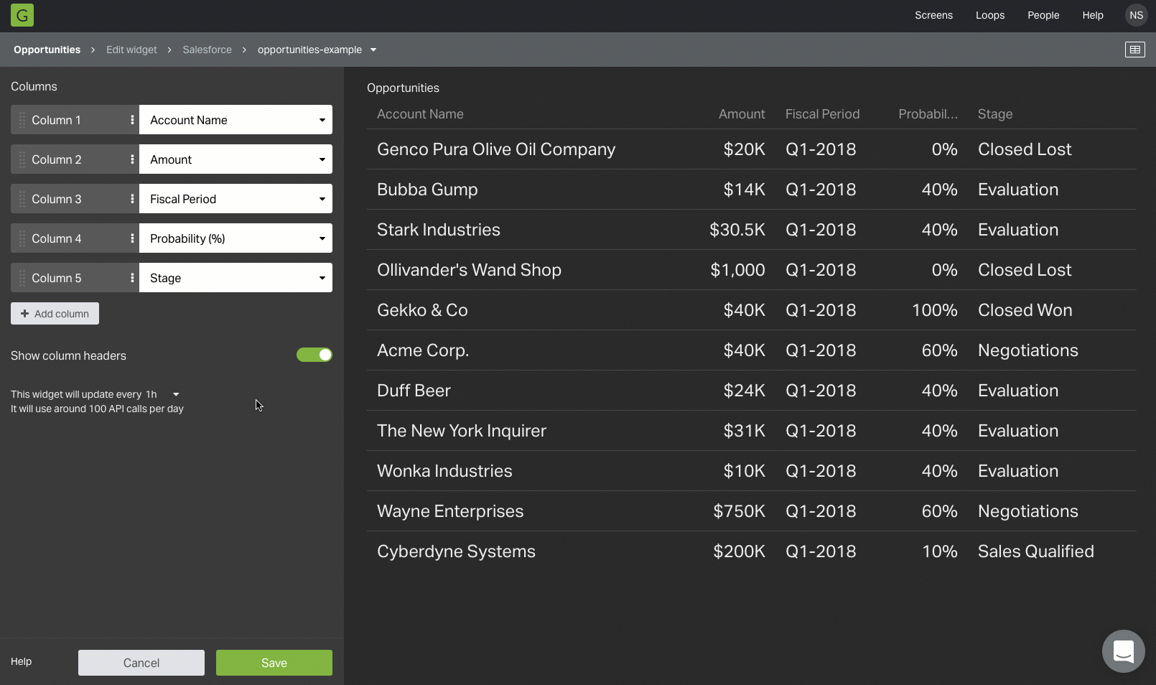Grab the drag handle for Column 1
Viewport: 1156px width, 685px height.
tap(22, 120)
